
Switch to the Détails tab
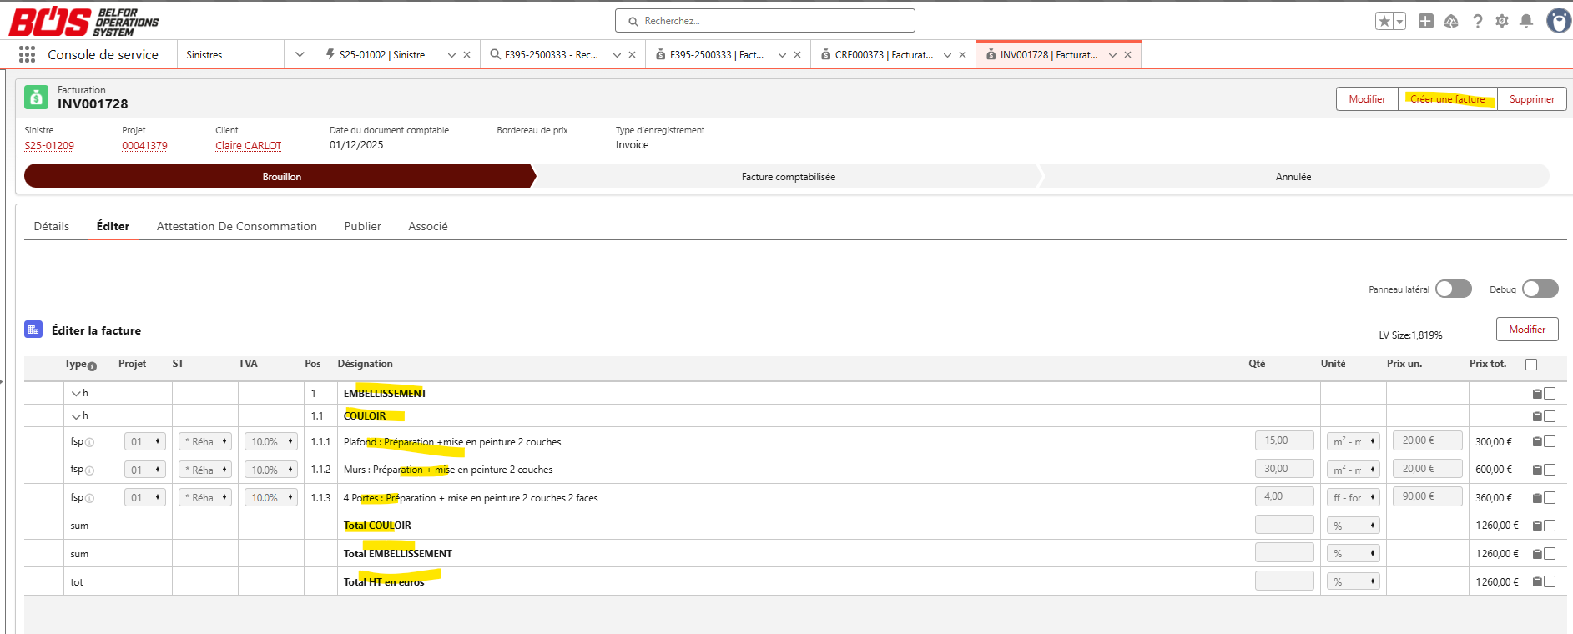click(52, 226)
